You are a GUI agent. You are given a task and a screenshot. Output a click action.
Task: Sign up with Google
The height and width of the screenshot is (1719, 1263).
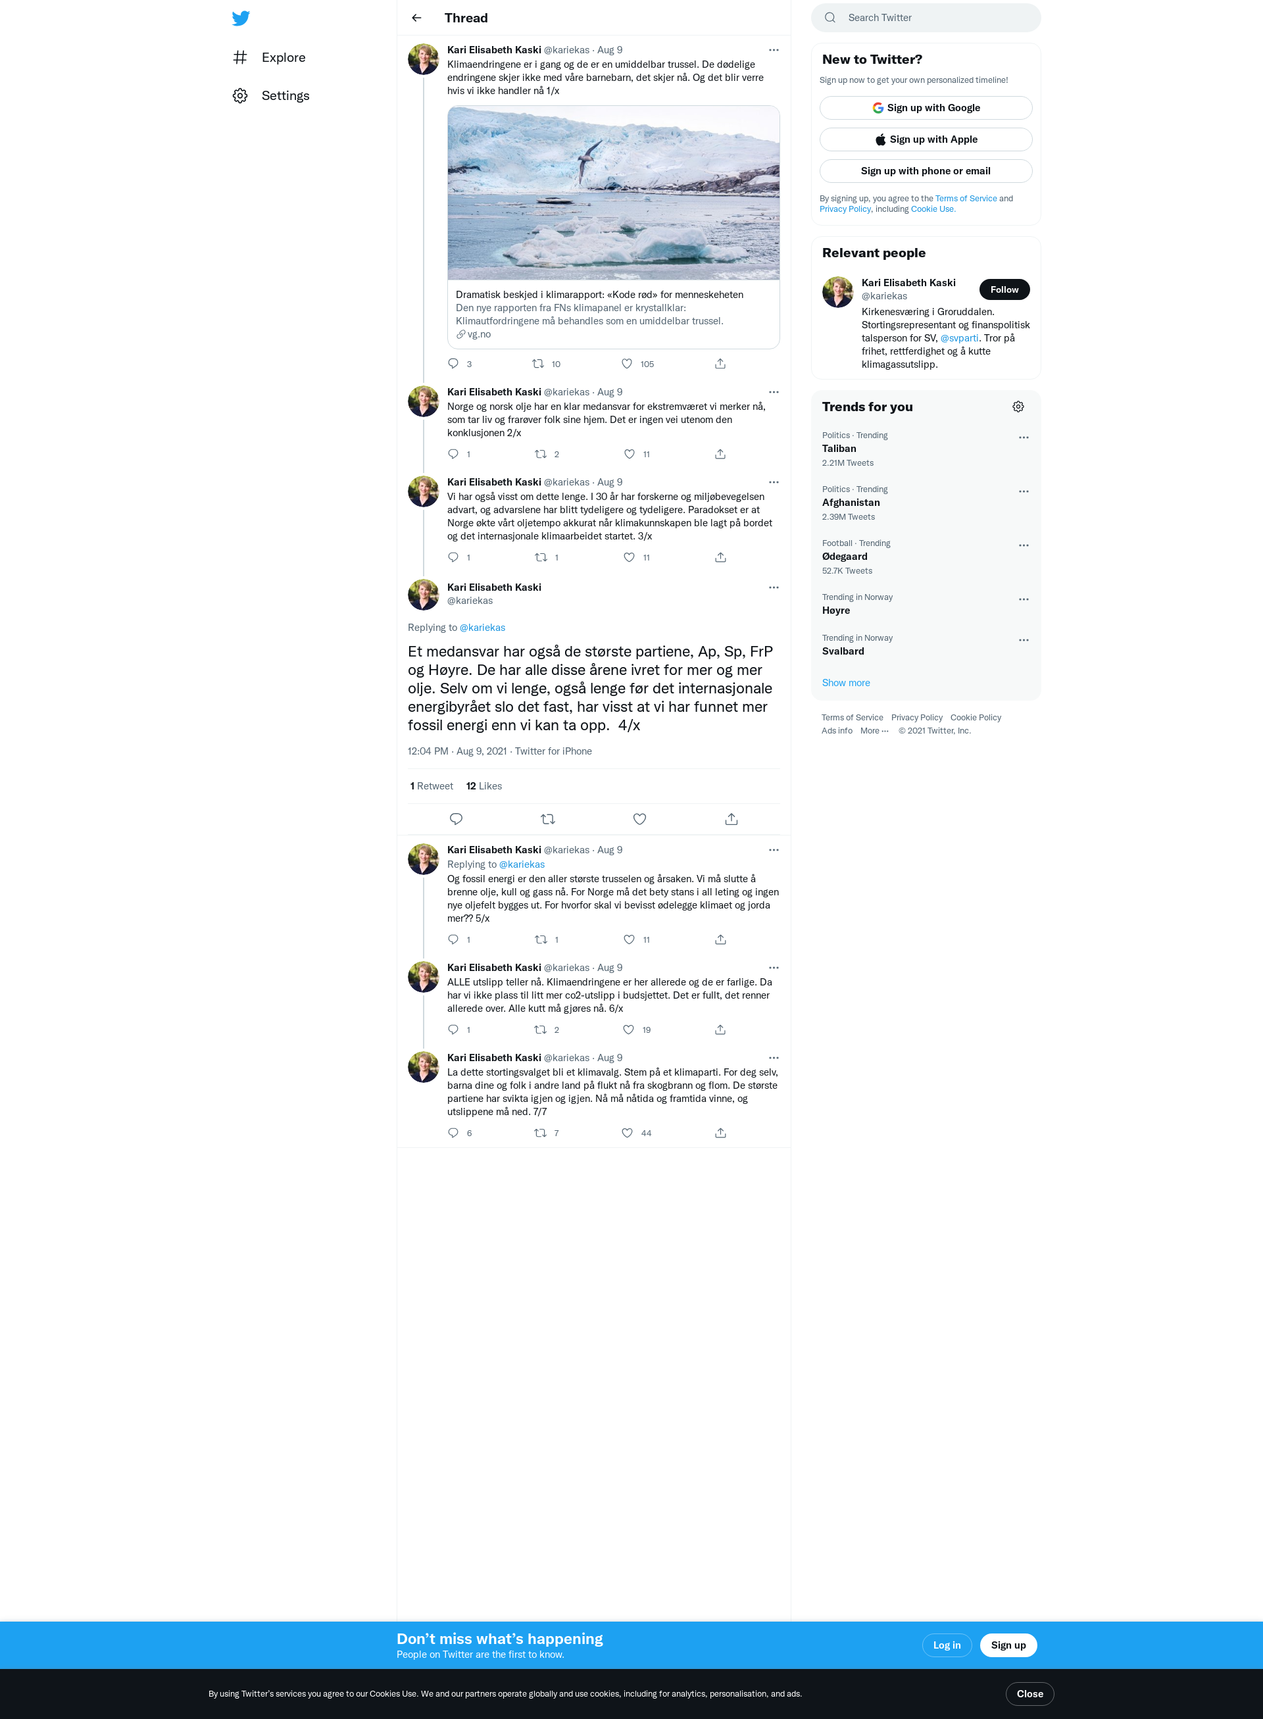[926, 108]
